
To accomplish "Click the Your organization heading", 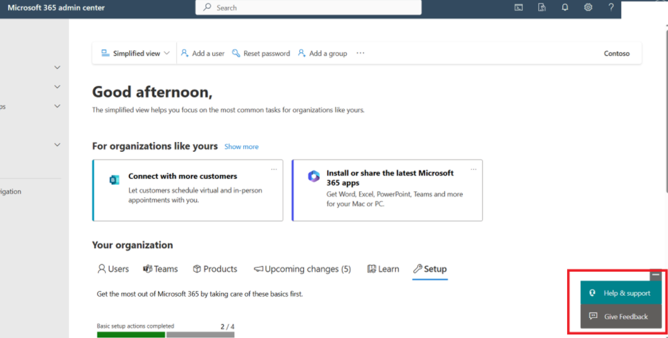I will click(x=133, y=246).
